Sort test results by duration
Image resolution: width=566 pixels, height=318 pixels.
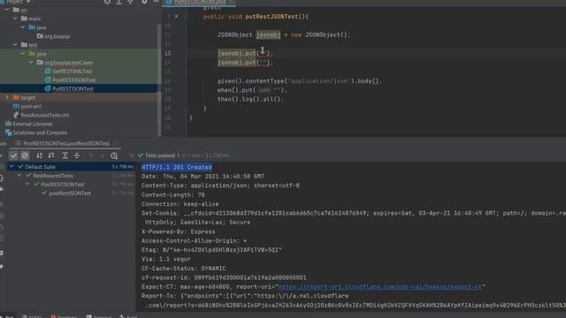point(51,155)
